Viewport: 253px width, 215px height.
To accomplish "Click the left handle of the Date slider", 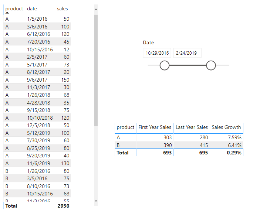I will click(x=165, y=65).
